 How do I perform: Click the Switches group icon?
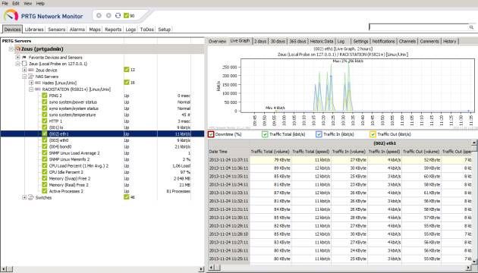[31, 197]
